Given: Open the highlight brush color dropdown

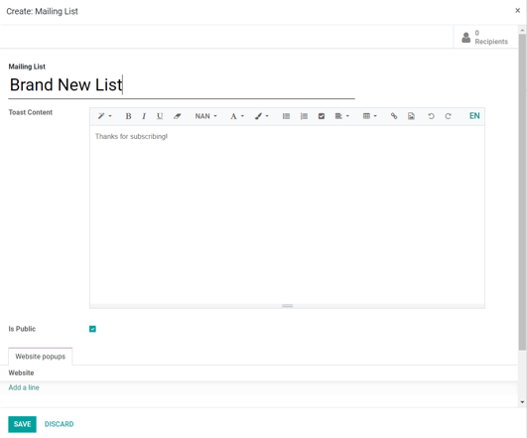Looking at the screenshot, I should tap(261, 116).
